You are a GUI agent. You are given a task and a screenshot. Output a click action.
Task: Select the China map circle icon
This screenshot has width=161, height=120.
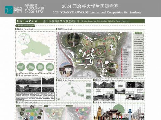[x=21, y=67]
